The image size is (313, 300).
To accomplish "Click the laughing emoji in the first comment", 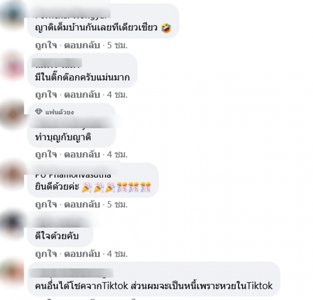I will pyautogui.click(x=166, y=28).
